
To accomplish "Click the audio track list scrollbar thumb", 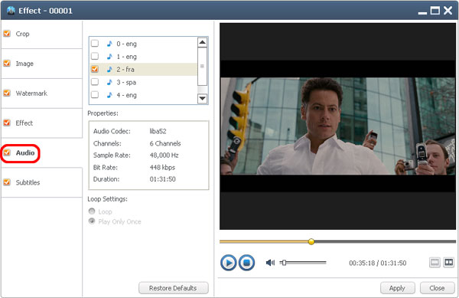I will (x=202, y=66).
